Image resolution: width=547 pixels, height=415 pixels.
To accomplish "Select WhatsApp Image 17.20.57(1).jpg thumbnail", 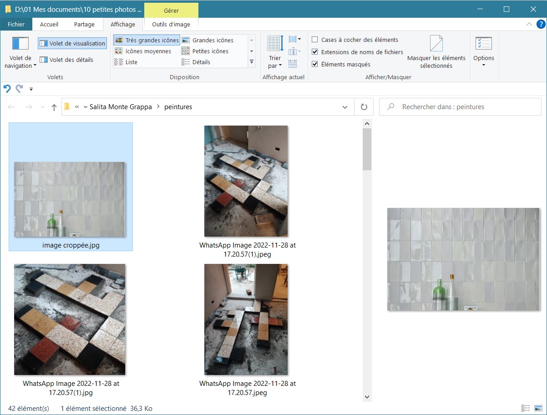I will click(x=70, y=319).
